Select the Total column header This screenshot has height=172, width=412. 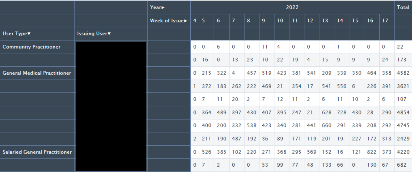403,8
